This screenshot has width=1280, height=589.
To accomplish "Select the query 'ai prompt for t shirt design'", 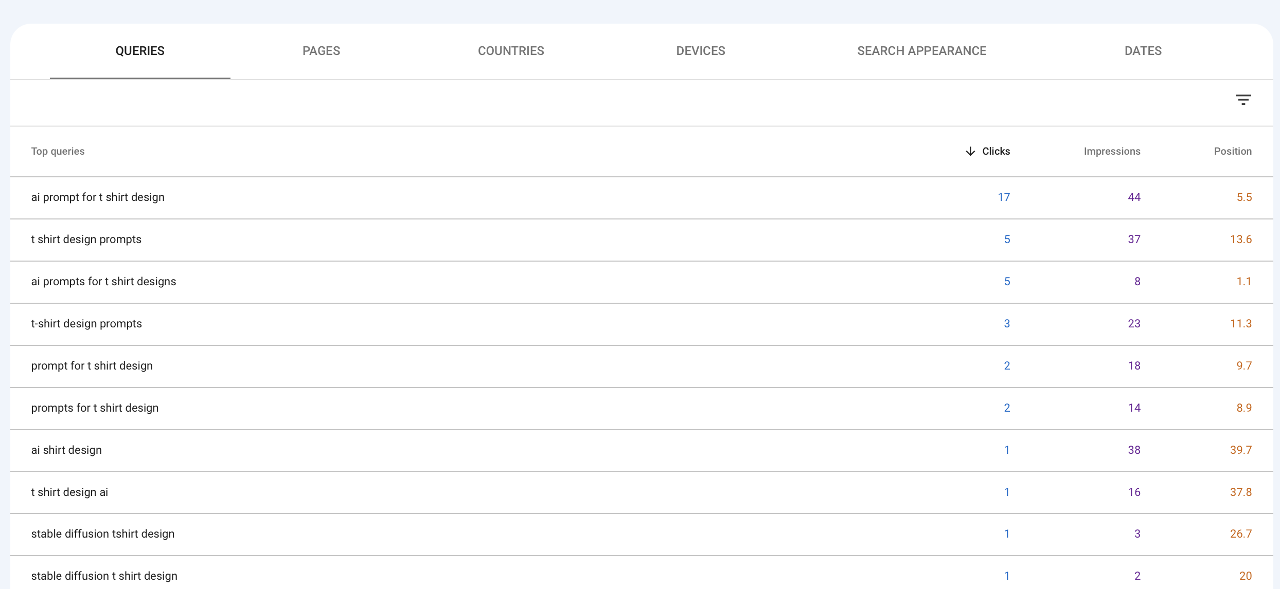I will click(98, 197).
